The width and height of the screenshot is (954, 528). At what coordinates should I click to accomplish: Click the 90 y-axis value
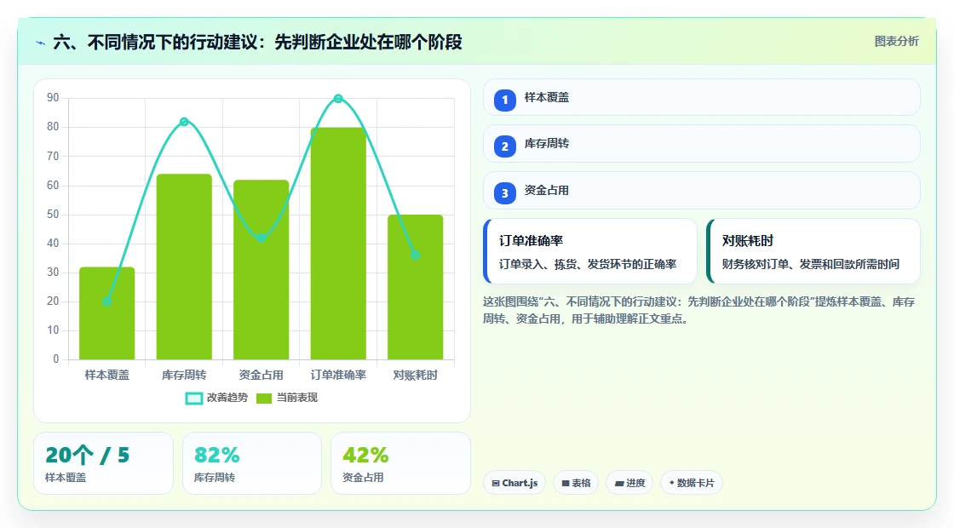click(x=53, y=98)
